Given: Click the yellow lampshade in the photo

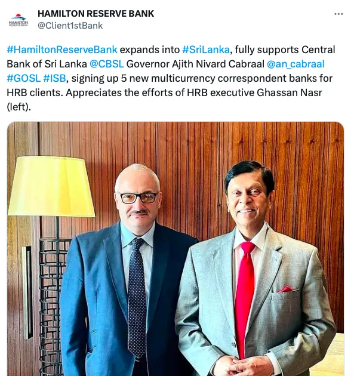Looking at the screenshot, I should pyautogui.click(x=51, y=186).
